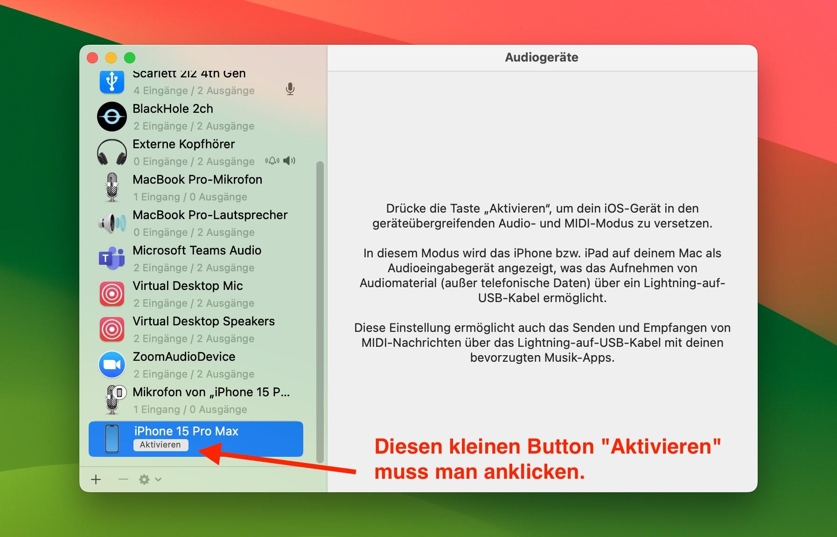This screenshot has width=837, height=537.
Task: Click the MacBook Pro-Lautsprecher speaker icon
Action: 112,223
